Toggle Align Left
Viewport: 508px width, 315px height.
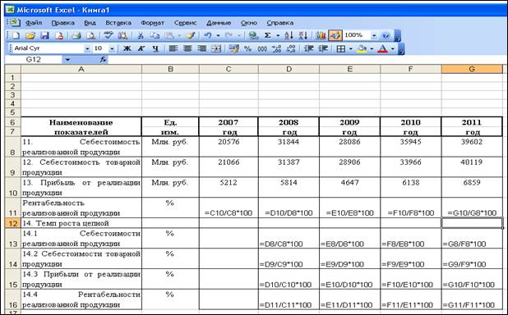pyautogui.click(x=173, y=48)
